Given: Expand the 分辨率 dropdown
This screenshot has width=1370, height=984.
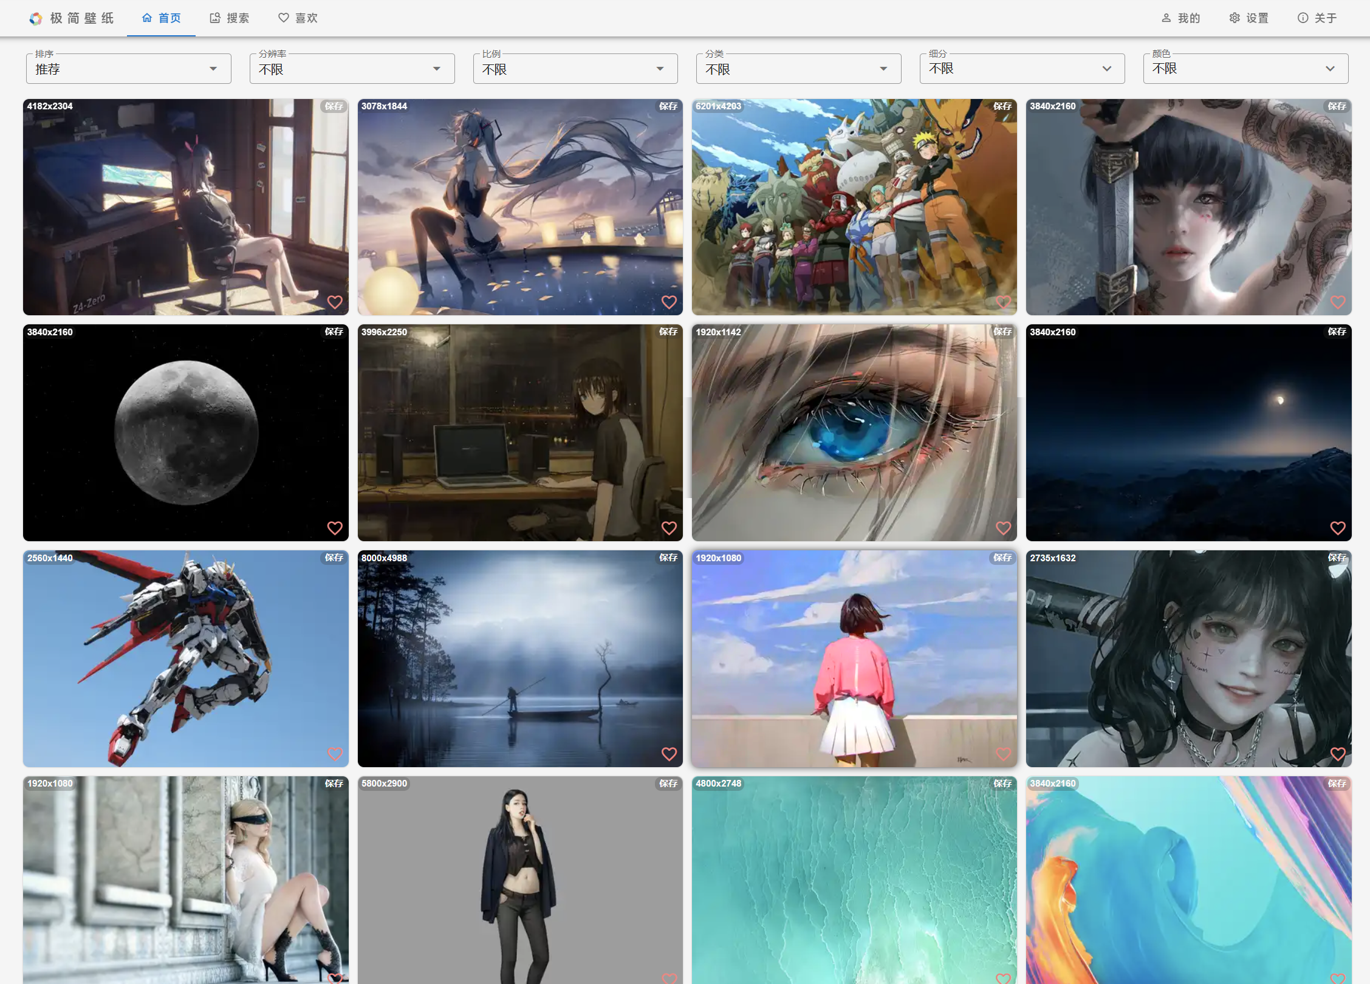Looking at the screenshot, I should 352,69.
